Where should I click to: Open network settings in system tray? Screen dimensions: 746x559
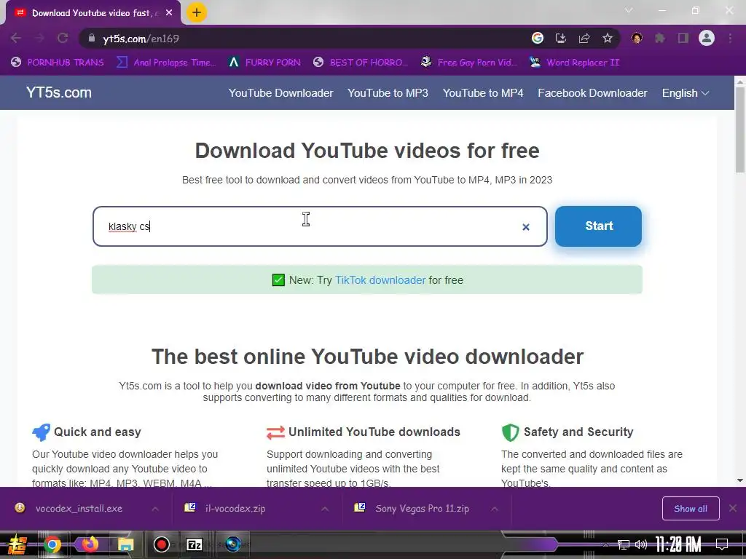(623, 544)
